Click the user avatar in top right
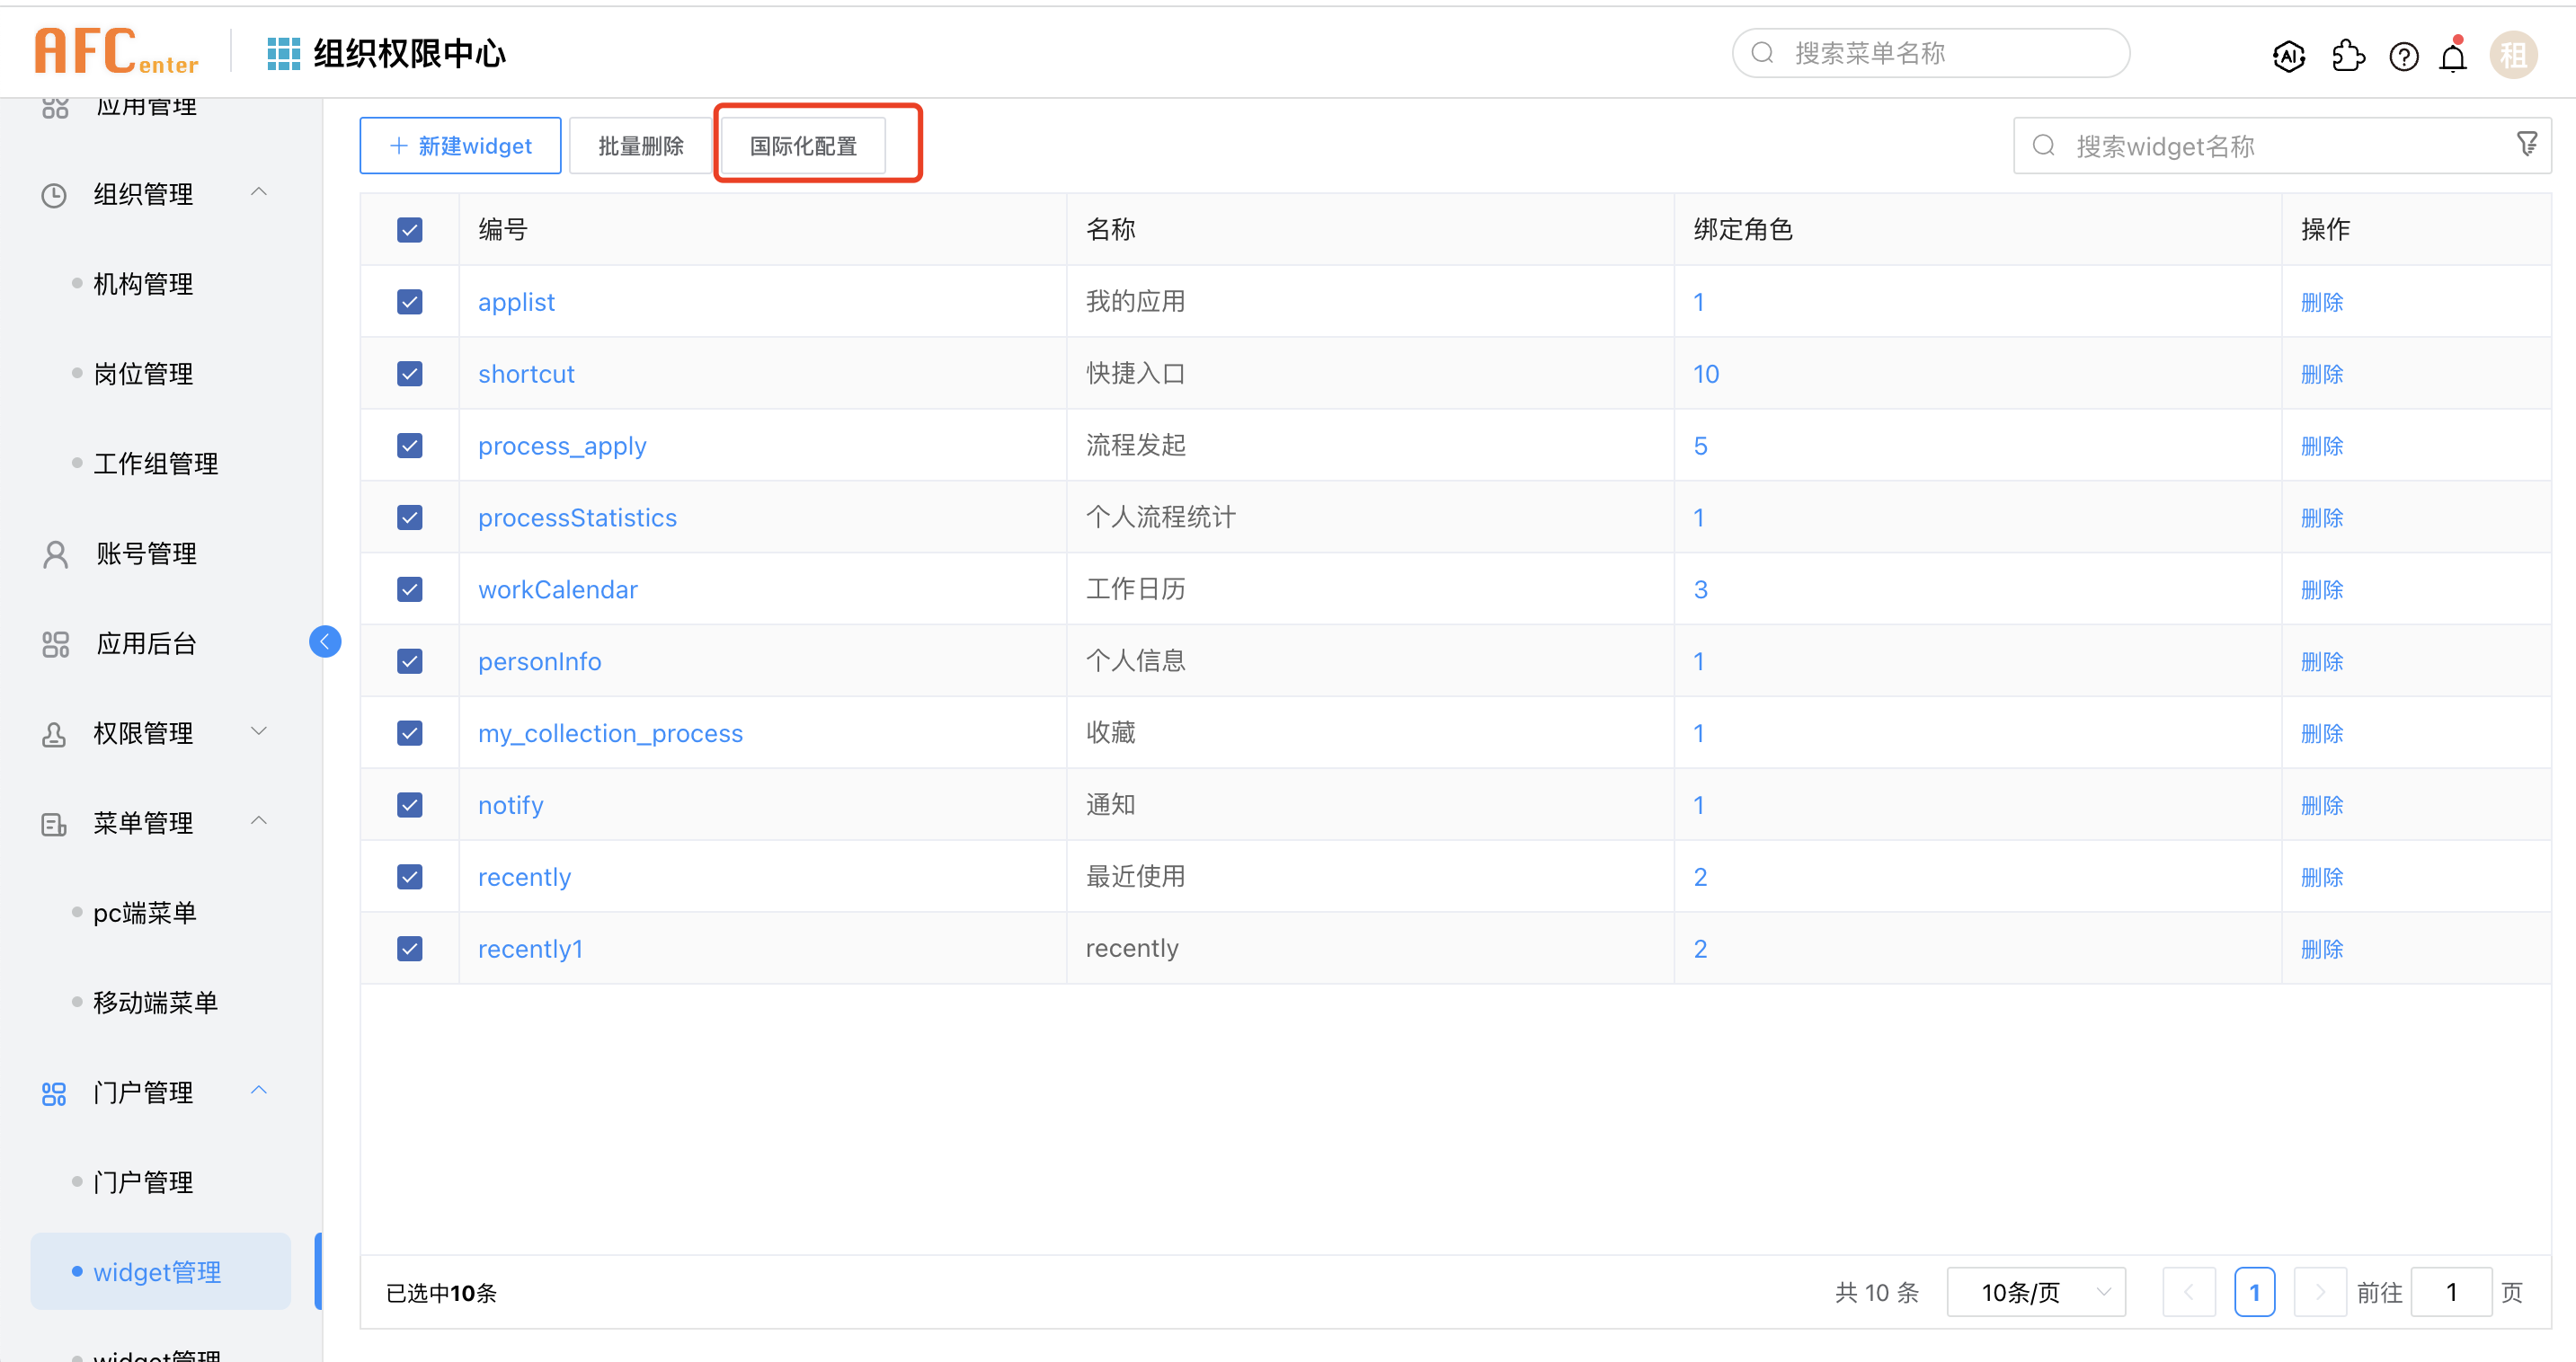Image resolution: width=2576 pixels, height=1362 pixels. pyautogui.click(x=2511, y=55)
